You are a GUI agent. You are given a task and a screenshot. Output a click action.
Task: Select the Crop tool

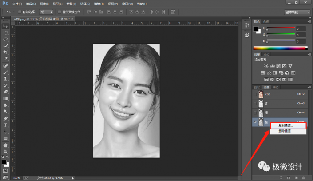pyautogui.click(x=6, y=52)
